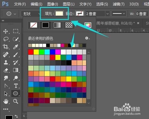Select the Horizontal Type tool
Viewport: 149px width, 119px height.
click(16, 86)
